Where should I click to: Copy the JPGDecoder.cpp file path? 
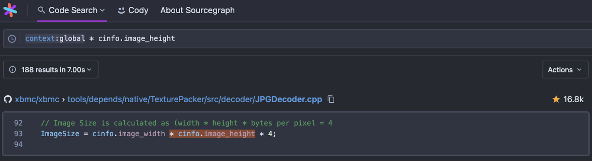pos(331,99)
